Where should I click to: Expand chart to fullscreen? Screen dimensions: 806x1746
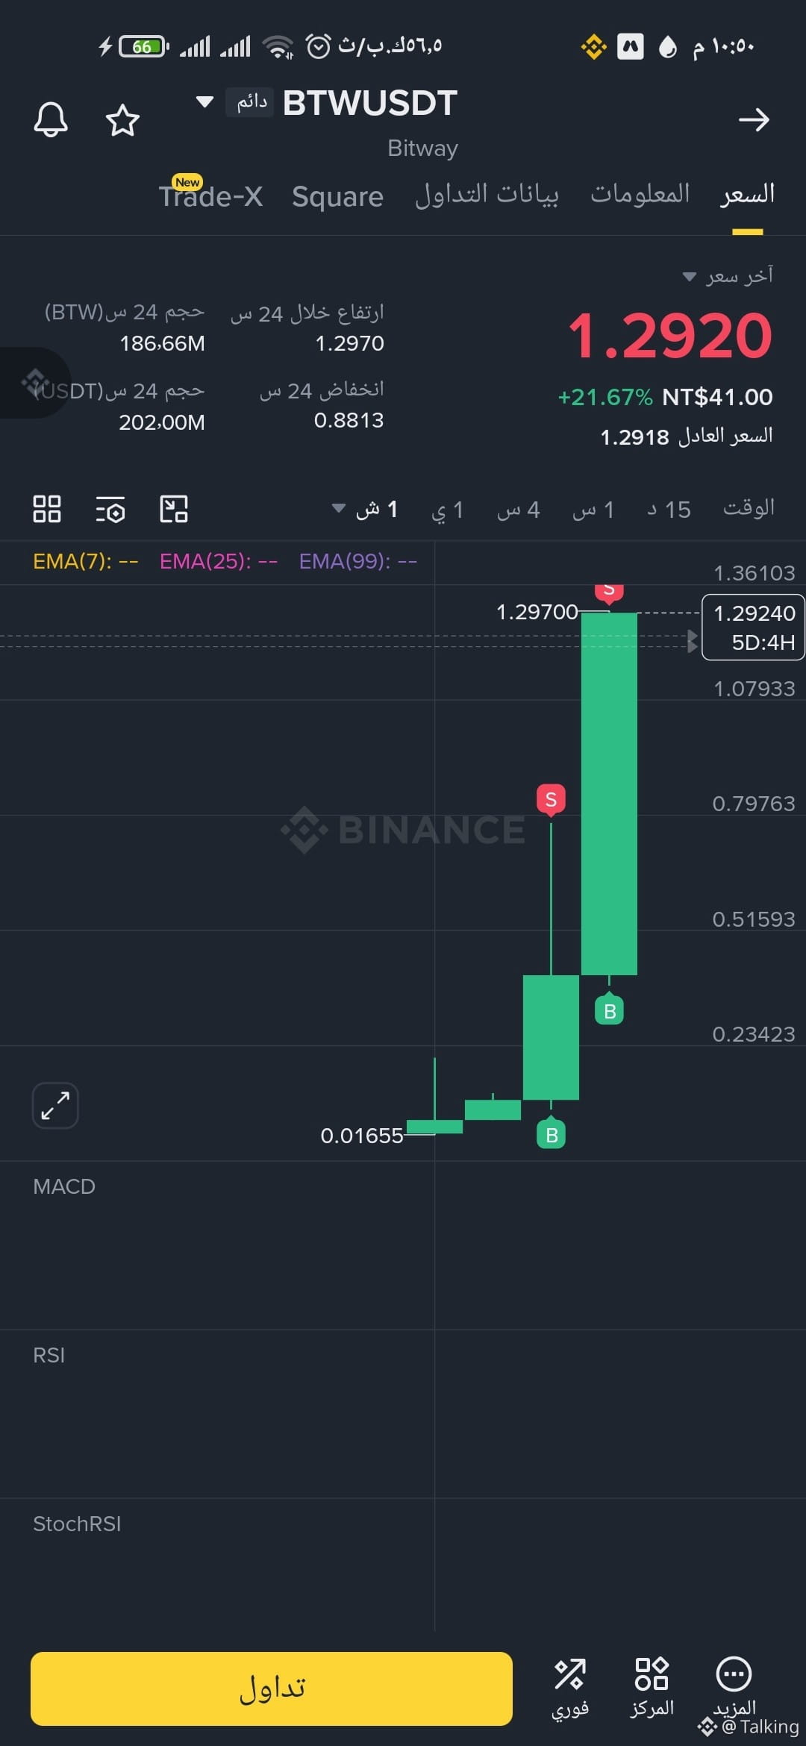pyautogui.click(x=55, y=1105)
